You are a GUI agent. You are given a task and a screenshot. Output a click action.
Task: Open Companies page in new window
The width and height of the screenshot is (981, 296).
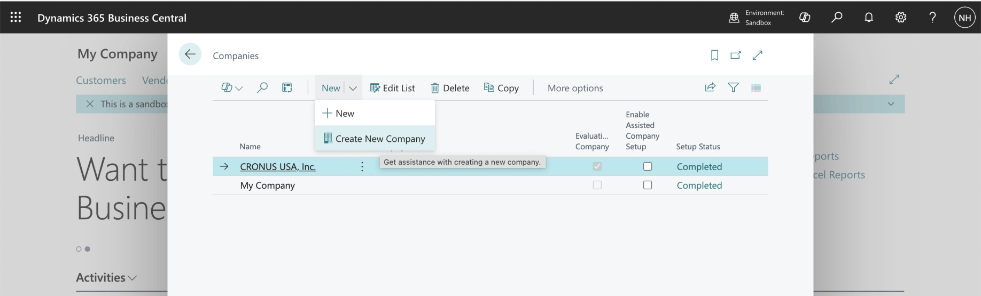pyautogui.click(x=736, y=55)
